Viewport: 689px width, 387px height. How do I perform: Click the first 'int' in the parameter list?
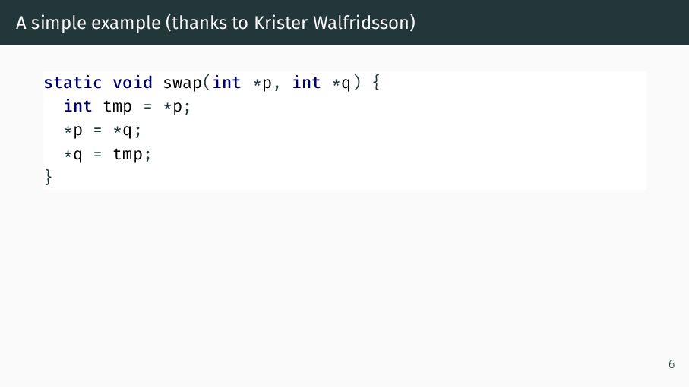tap(226, 83)
